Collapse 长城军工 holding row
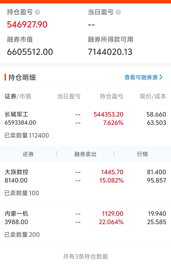 pyautogui.click(x=85, y=125)
